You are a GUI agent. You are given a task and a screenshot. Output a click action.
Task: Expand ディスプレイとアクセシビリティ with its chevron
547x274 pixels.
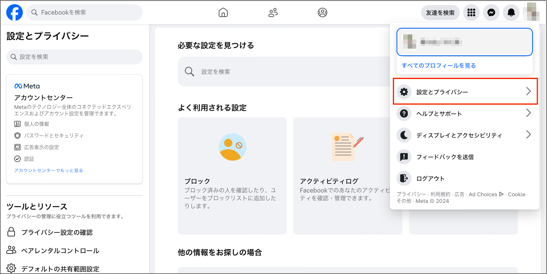coord(528,135)
